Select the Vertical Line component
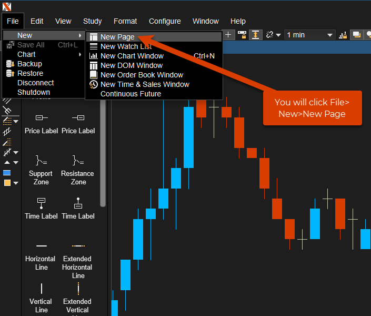The height and width of the screenshot is (316, 371). point(41,298)
